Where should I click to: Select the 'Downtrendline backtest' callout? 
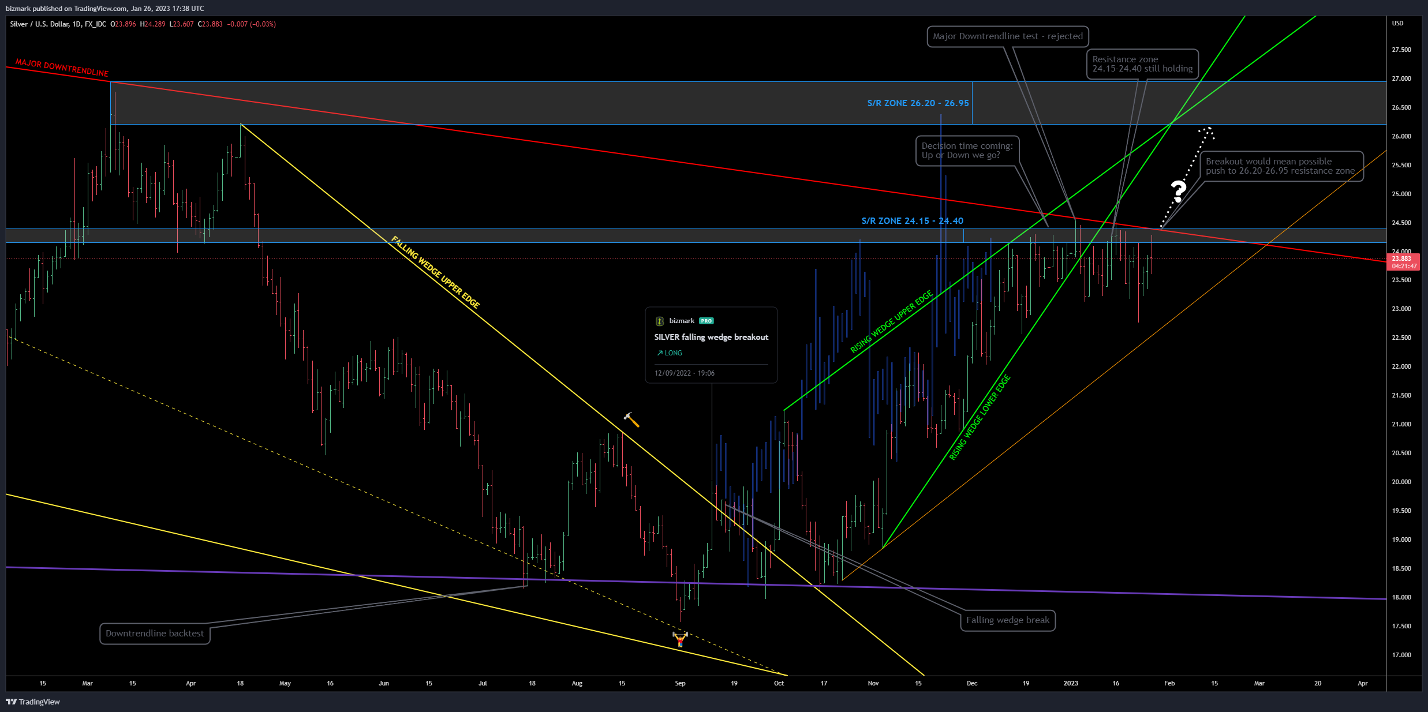[155, 634]
